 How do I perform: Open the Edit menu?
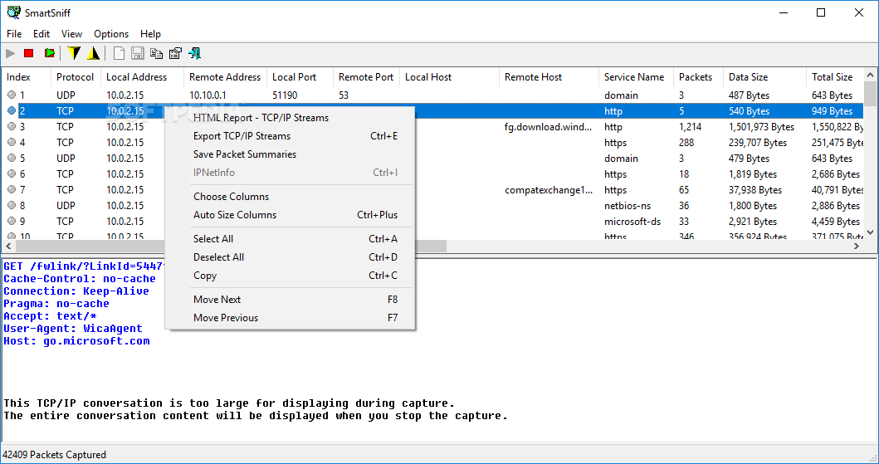42,34
